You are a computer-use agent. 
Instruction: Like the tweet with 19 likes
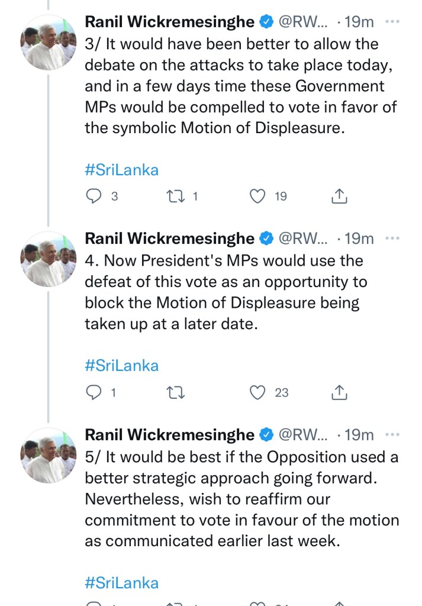click(x=258, y=196)
